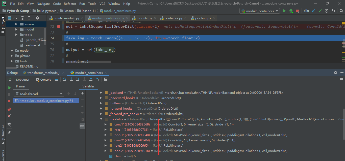This screenshot has height=161, width=345.
Task: Step into my code
Action: point(78,79)
